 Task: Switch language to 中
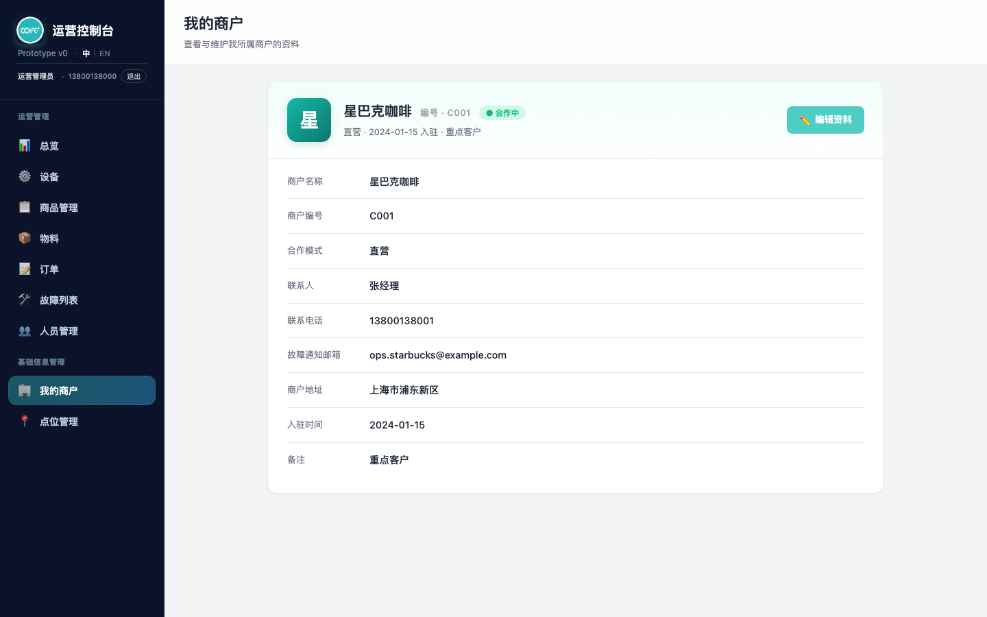click(86, 53)
